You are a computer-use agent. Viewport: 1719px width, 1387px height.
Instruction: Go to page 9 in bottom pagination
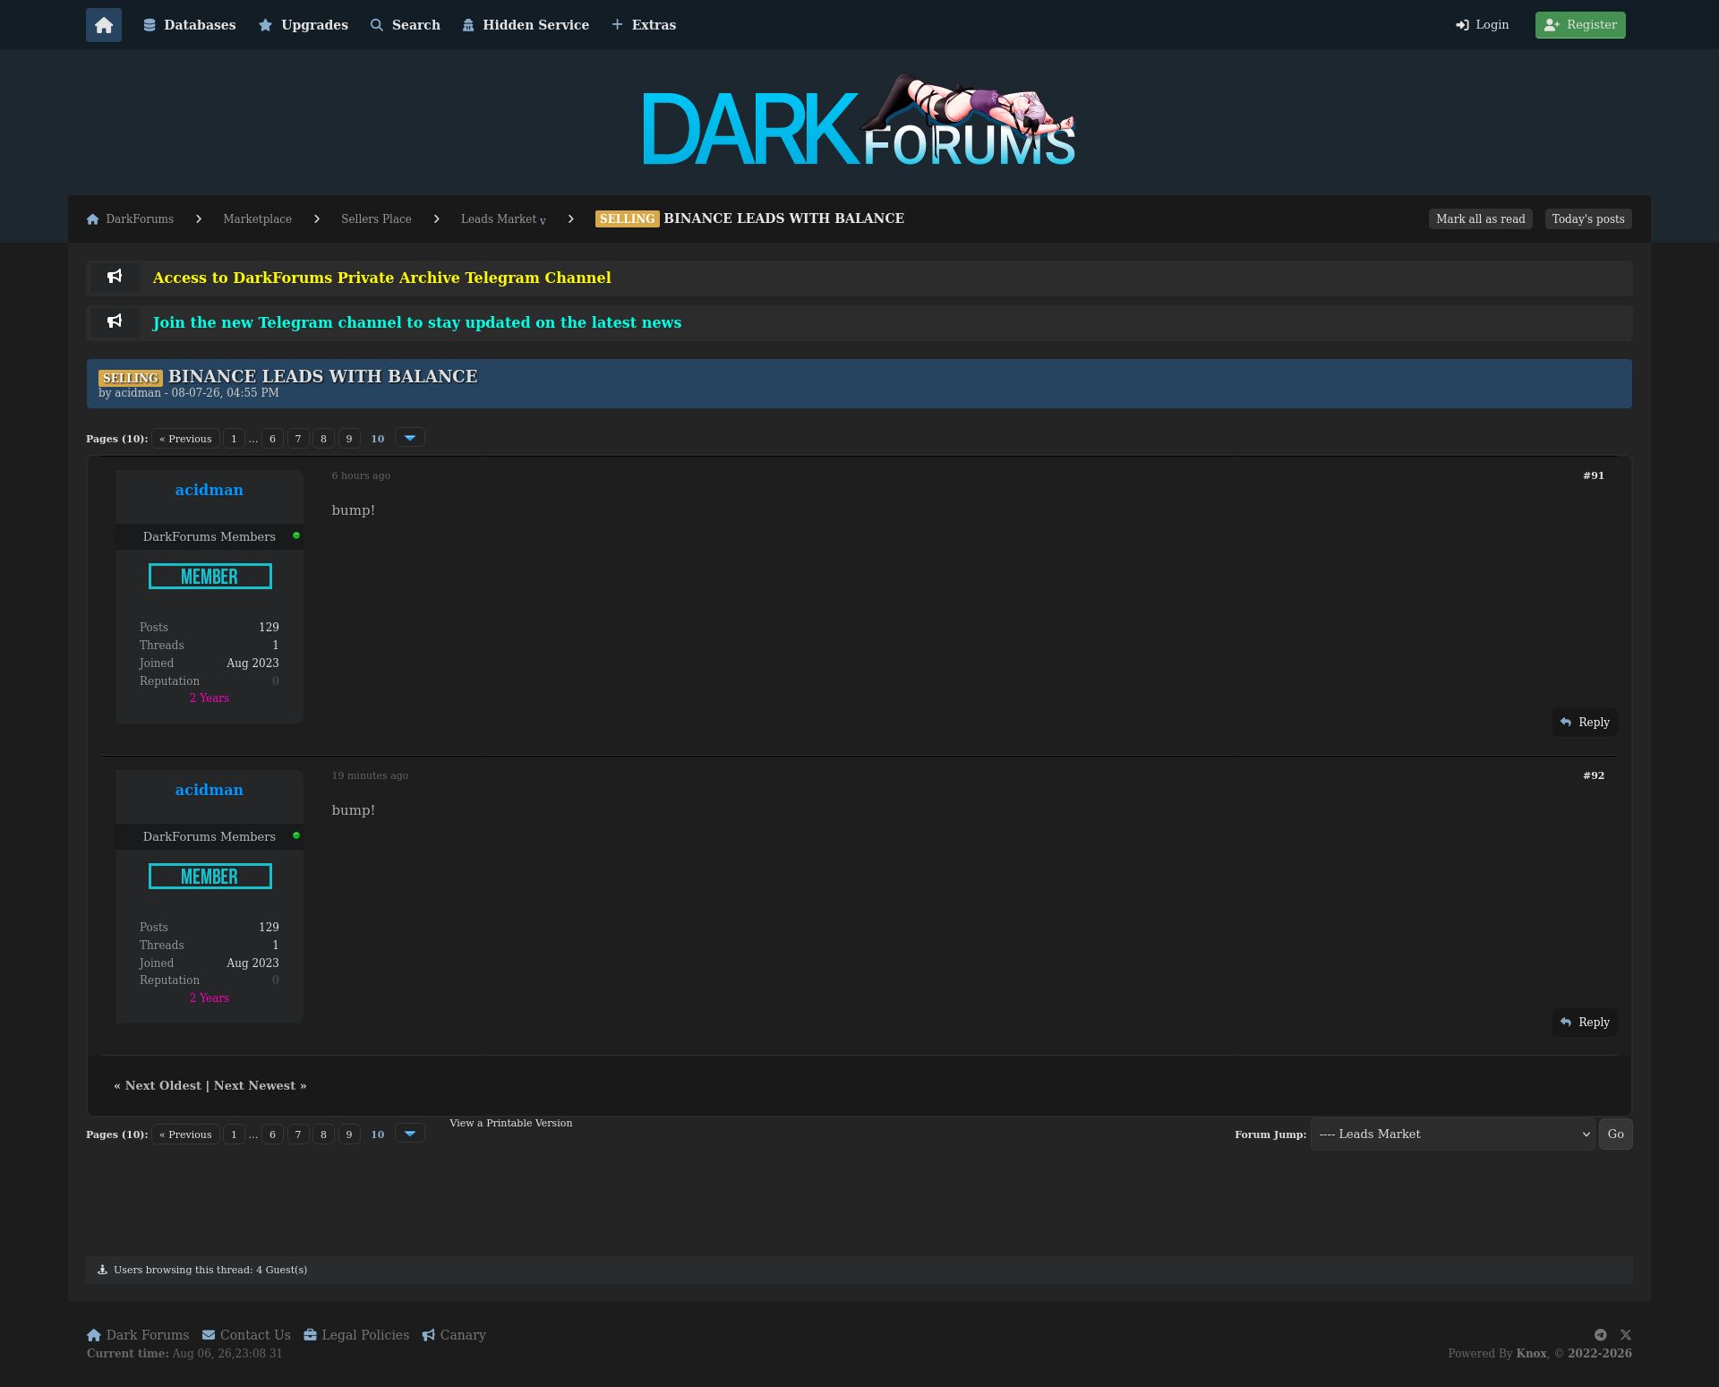(x=349, y=1134)
